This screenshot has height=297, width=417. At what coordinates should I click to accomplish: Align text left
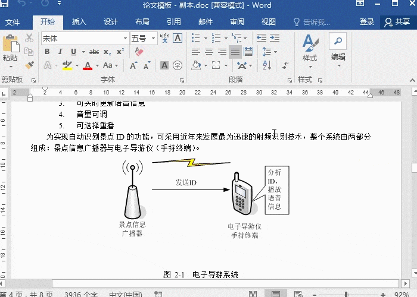coord(196,52)
